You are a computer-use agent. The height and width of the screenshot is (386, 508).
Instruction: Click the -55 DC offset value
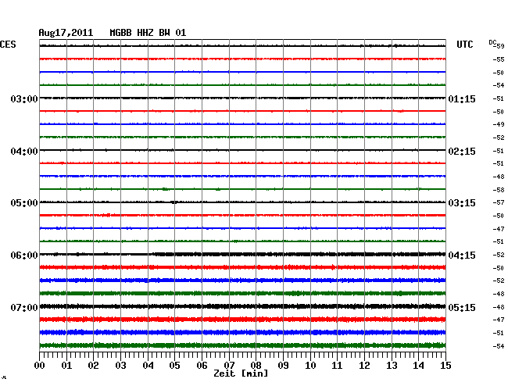[x=499, y=59]
